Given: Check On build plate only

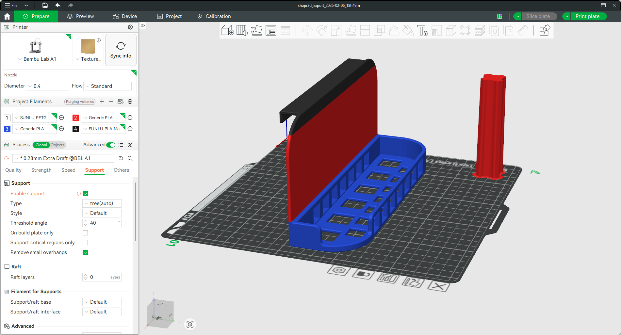Looking at the screenshot, I should click(x=85, y=233).
